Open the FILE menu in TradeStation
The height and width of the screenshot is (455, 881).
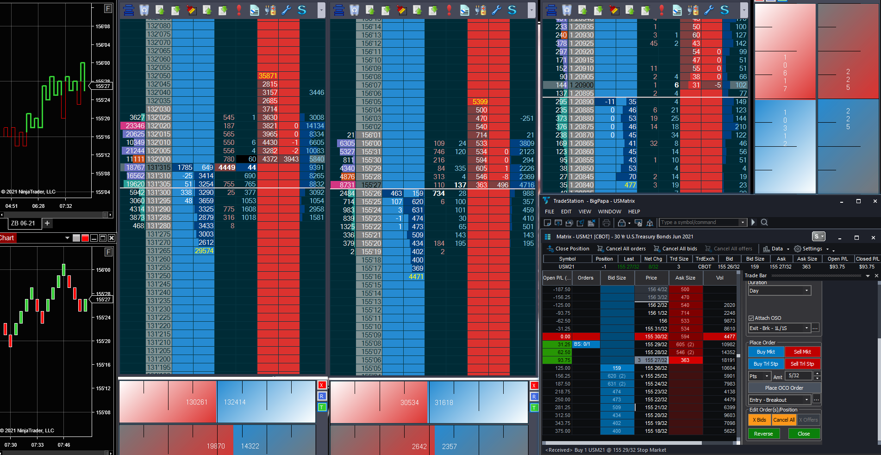coord(550,212)
